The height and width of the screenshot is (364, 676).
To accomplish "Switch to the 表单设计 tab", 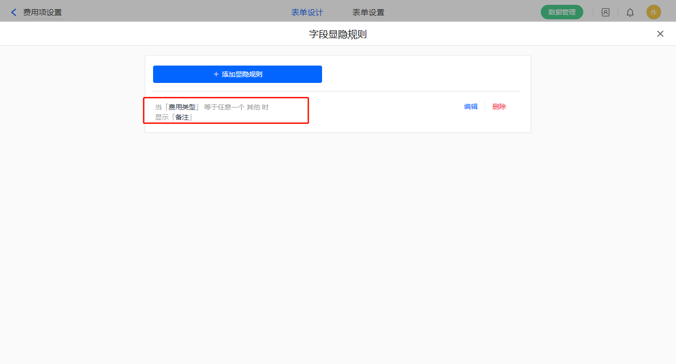I will (x=307, y=13).
